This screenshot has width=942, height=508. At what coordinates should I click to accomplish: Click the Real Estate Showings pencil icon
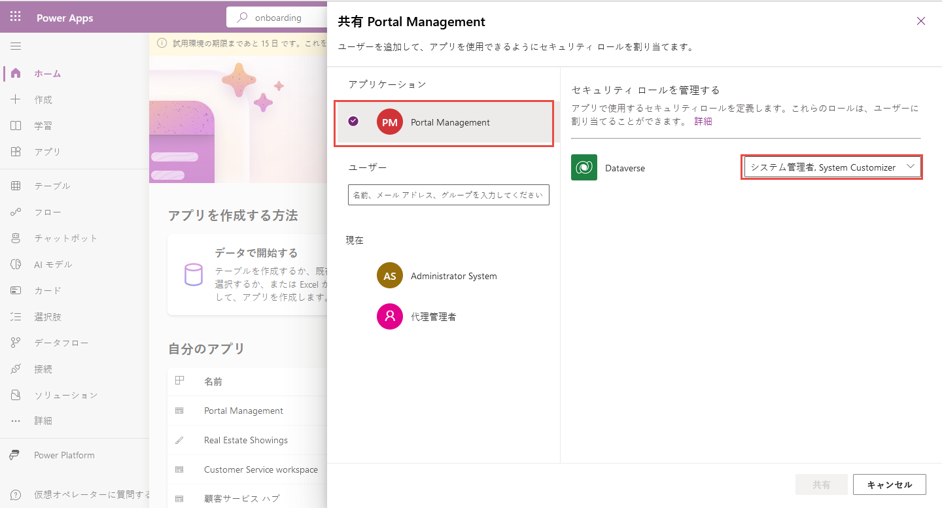pyautogui.click(x=180, y=440)
